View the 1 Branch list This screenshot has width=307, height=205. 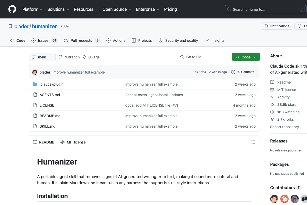point(69,57)
